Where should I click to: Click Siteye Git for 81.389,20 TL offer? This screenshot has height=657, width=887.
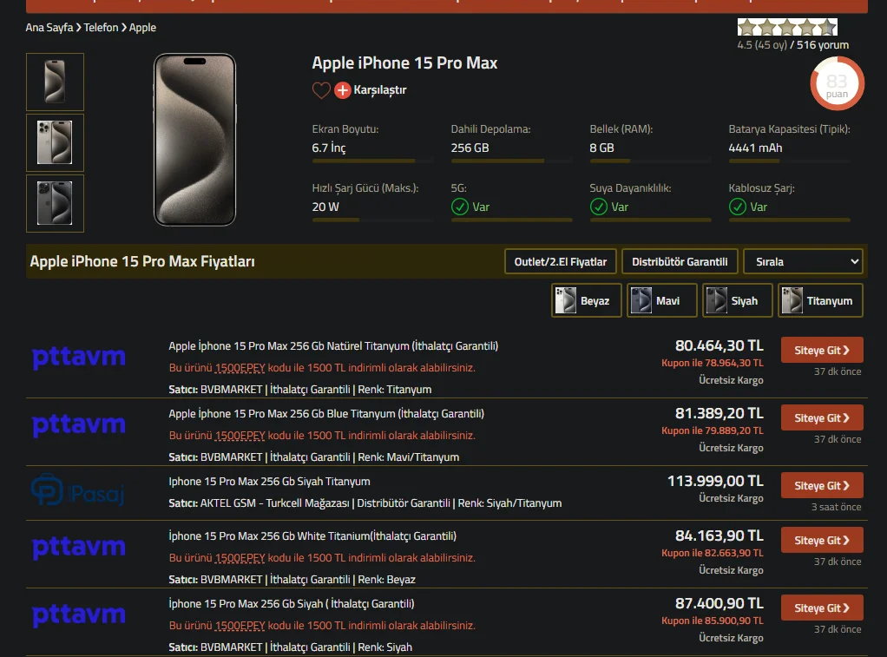click(x=822, y=417)
